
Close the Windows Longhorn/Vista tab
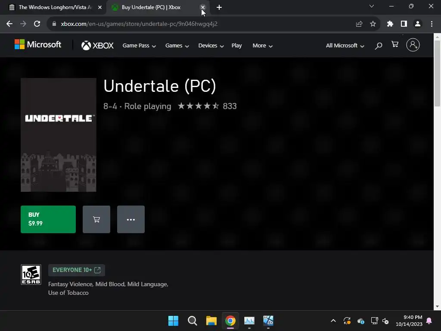click(100, 7)
